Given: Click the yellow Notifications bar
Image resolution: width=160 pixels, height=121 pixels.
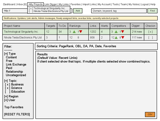Looking at the screenshot, I should coord(80,18).
